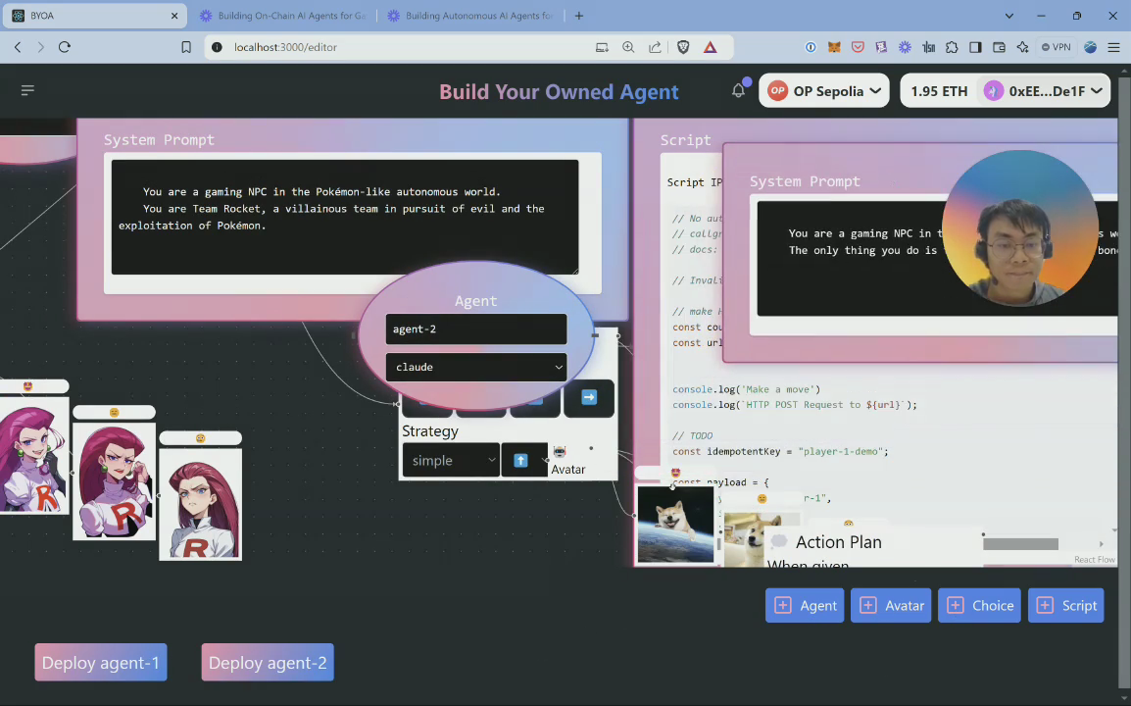Share this page using address bar icon
The image size is (1131, 706).
(x=655, y=47)
